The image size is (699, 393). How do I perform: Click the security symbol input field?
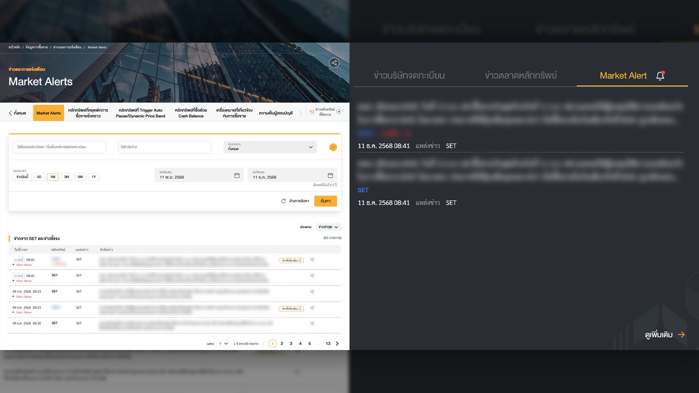59,147
